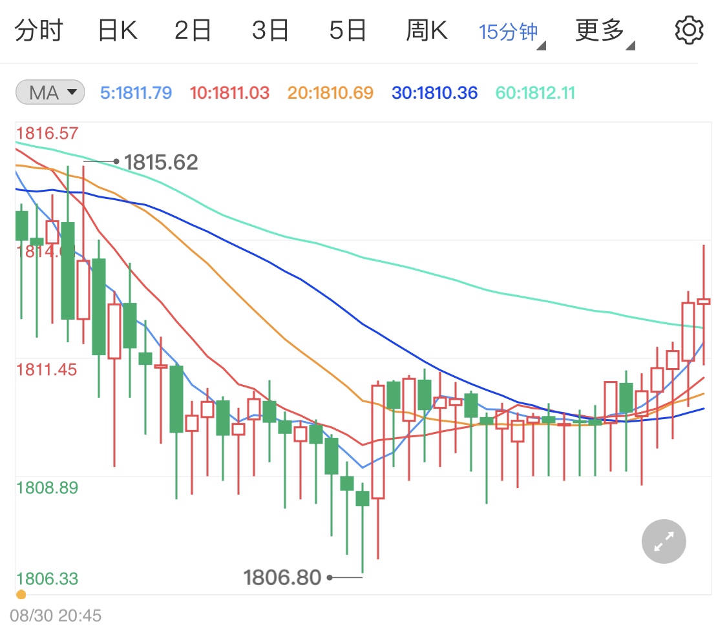Click the axis label 1816.57
Image resolution: width=727 pixels, height=638 pixels.
47,134
